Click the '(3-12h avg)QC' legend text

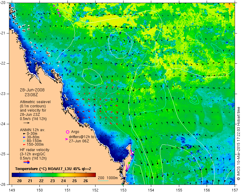[x=33, y=154]
